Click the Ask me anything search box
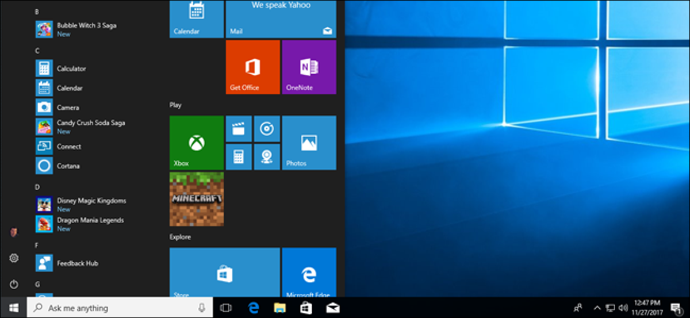The height and width of the screenshot is (318, 690). point(120,308)
